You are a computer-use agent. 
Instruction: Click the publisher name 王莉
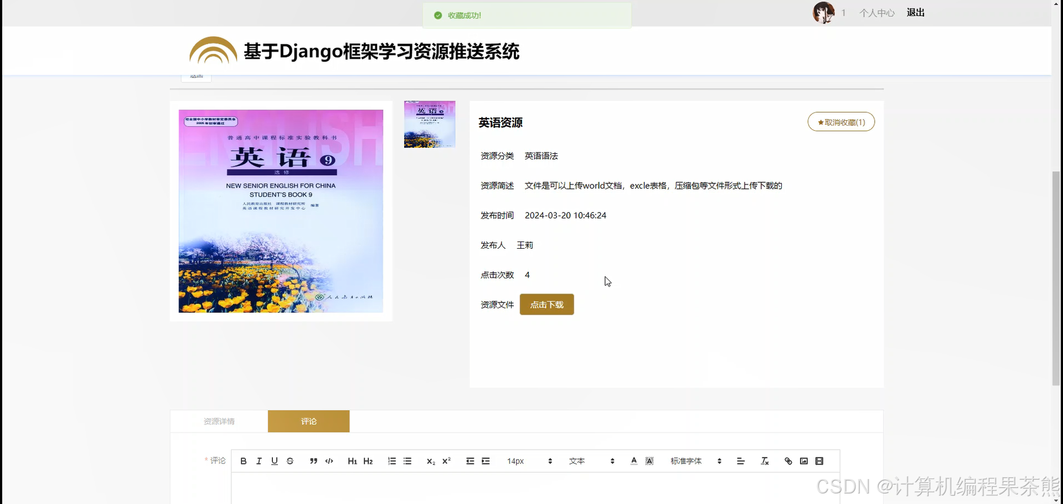pos(525,245)
